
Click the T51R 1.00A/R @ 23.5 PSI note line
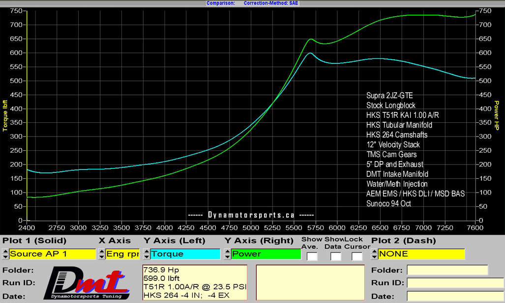[195, 287]
